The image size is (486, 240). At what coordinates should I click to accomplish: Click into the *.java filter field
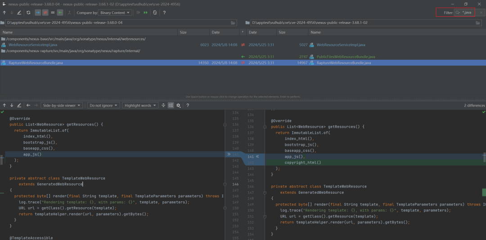pyautogui.click(x=468, y=13)
